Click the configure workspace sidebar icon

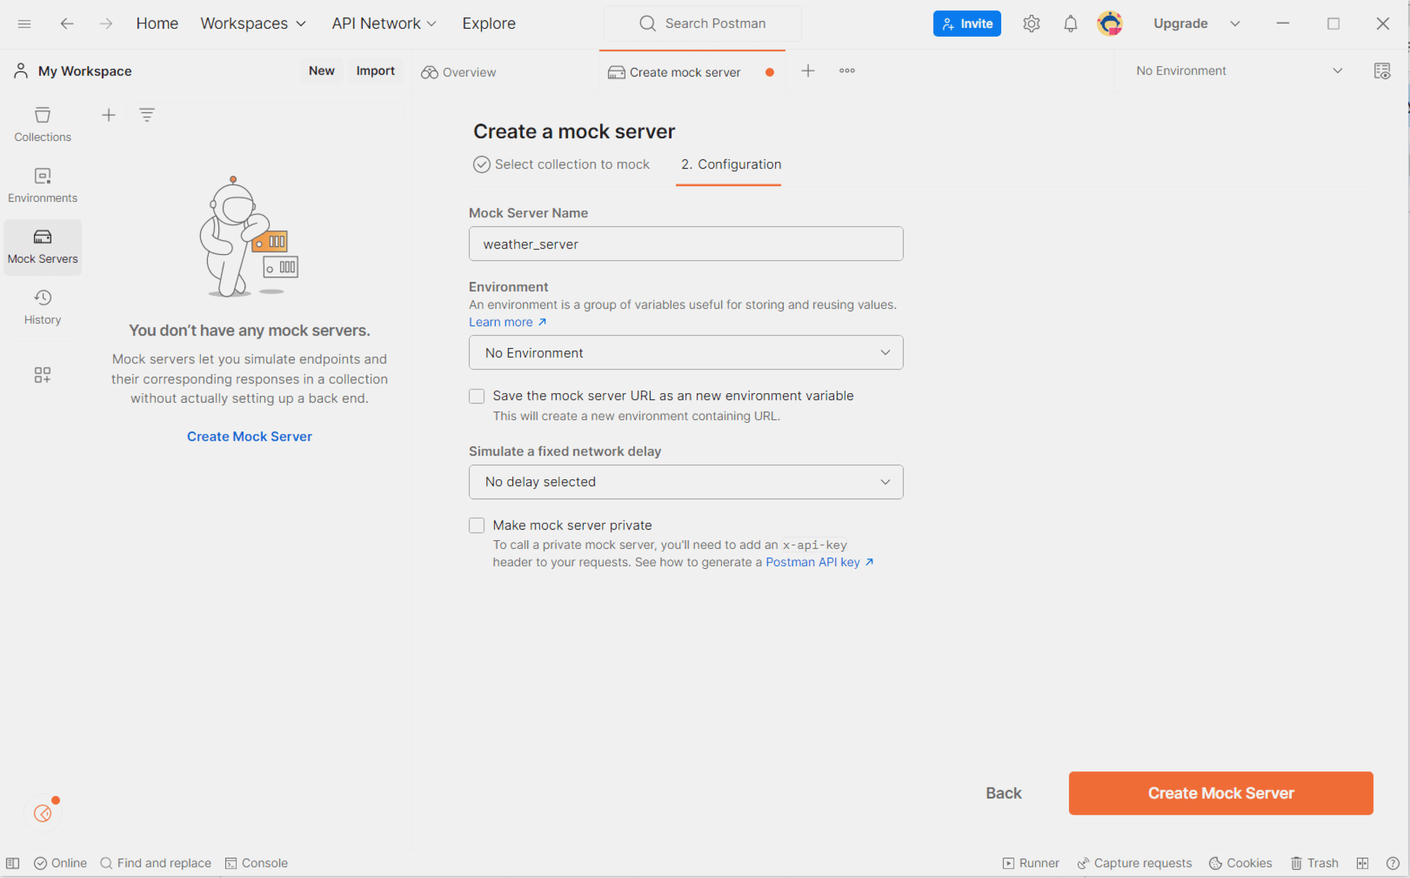[43, 375]
